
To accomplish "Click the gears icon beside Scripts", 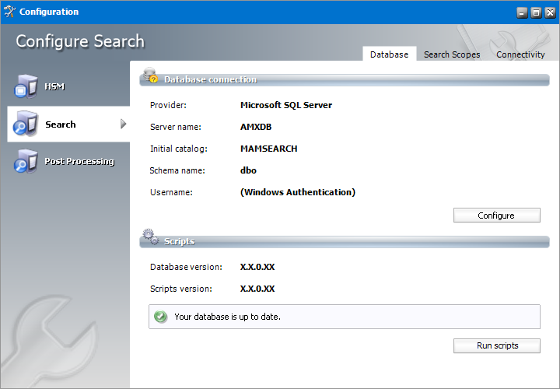I will [150, 238].
